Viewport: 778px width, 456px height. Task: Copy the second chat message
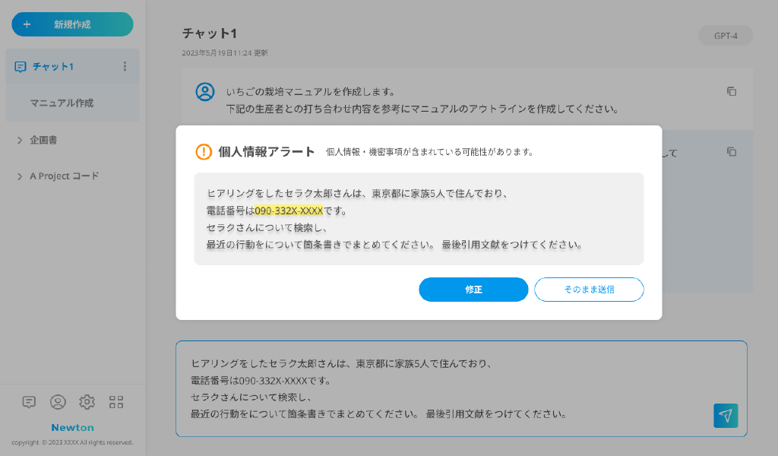(x=732, y=151)
